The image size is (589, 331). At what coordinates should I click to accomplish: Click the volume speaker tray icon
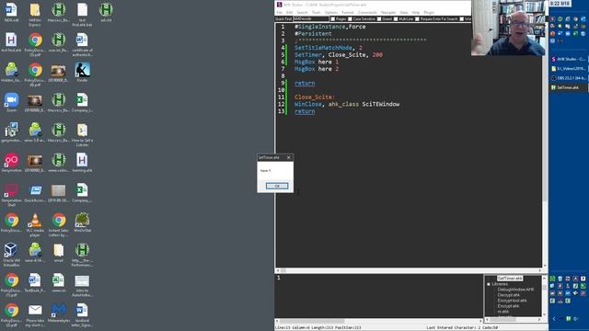click(576, 319)
